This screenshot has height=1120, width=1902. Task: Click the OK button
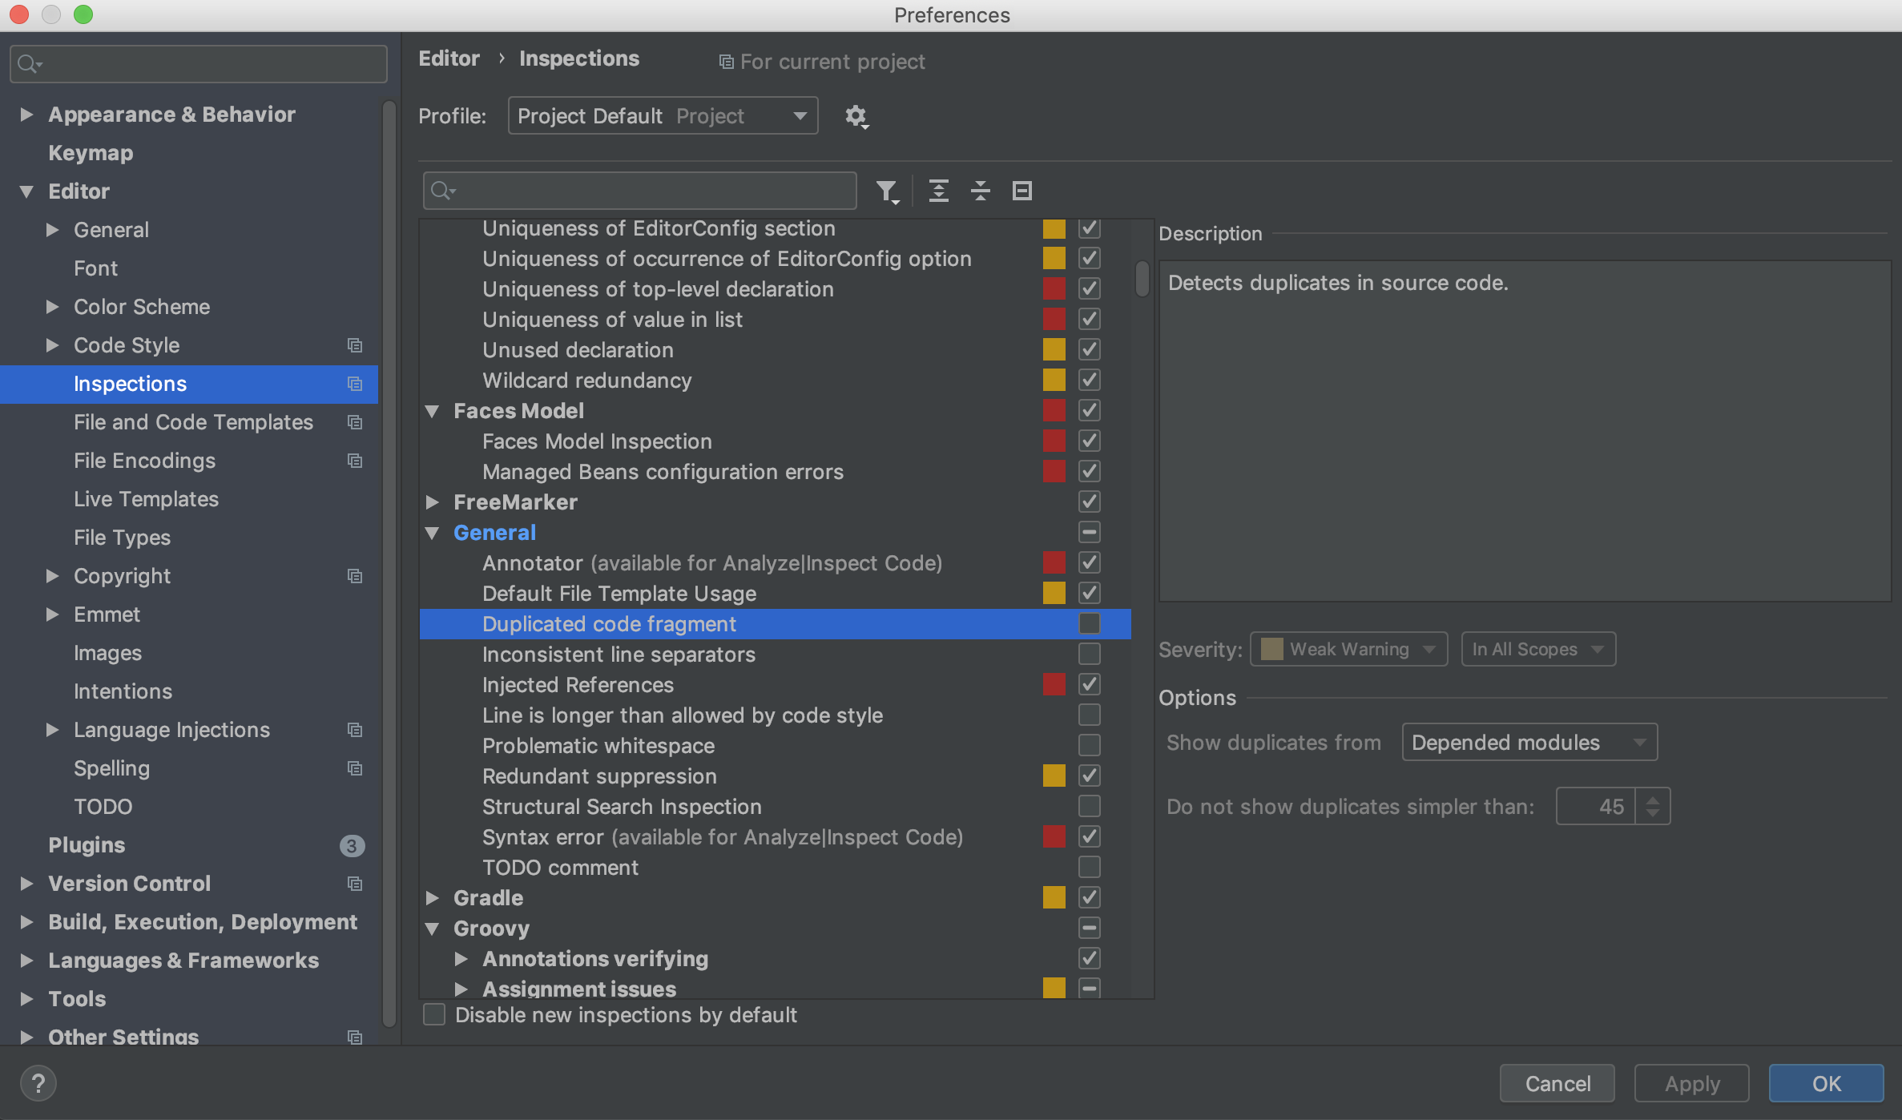coord(1826,1083)
